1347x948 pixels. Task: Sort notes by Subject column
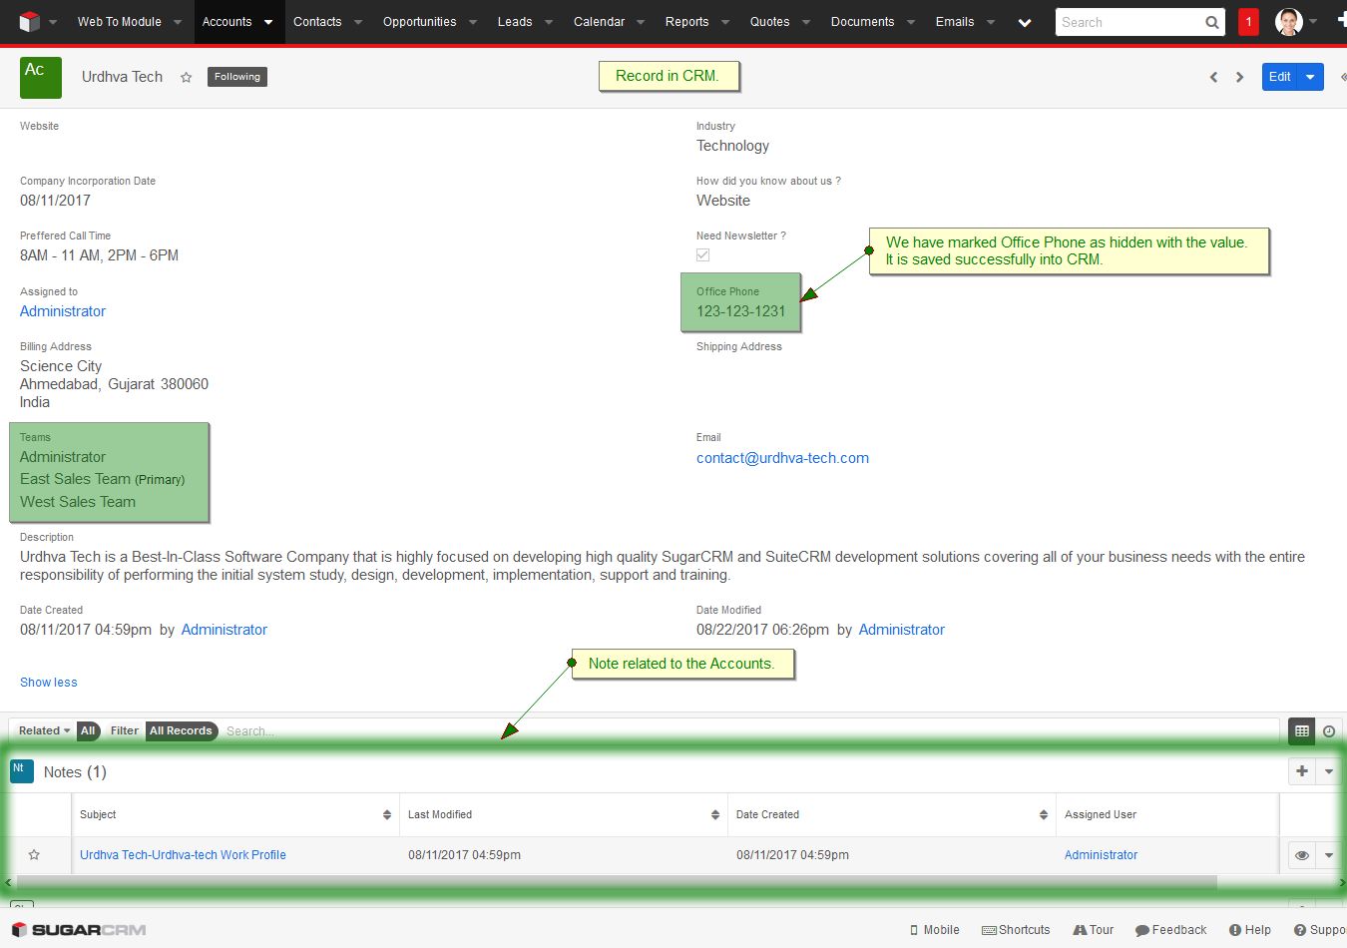pyautogui.click(x=235, y=815)
